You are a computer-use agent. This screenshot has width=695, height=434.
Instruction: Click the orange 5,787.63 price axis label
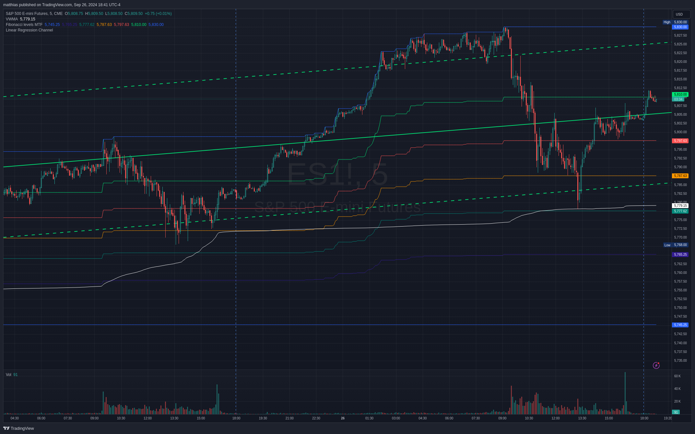680,176
